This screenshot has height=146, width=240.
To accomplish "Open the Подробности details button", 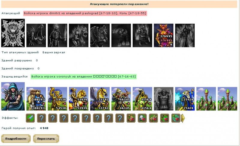I will pos(16,139).
